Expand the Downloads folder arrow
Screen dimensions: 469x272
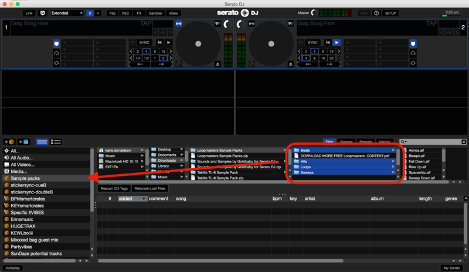(182, 161)
